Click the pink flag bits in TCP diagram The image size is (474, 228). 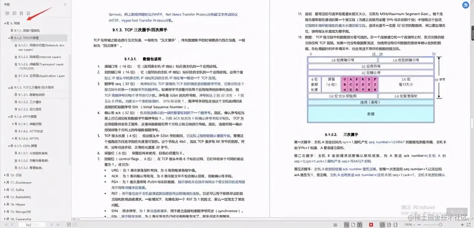[x=359, y=84]
